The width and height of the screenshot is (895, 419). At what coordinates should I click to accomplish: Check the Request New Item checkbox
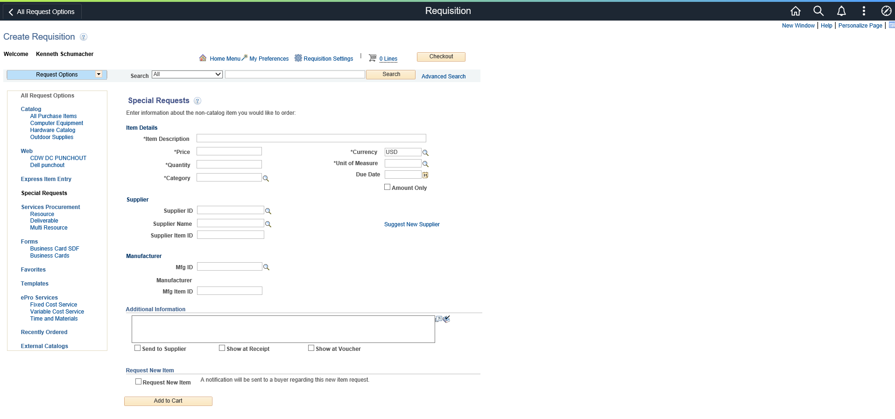pos(138,382)
